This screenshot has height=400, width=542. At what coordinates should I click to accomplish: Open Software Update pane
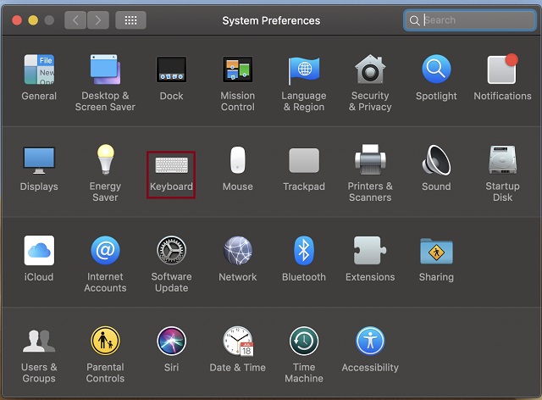(171, 264)
